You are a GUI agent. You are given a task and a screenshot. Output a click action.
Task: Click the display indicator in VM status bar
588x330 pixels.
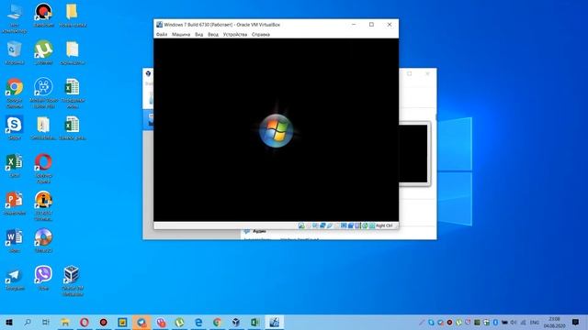[x=344, y=225]
